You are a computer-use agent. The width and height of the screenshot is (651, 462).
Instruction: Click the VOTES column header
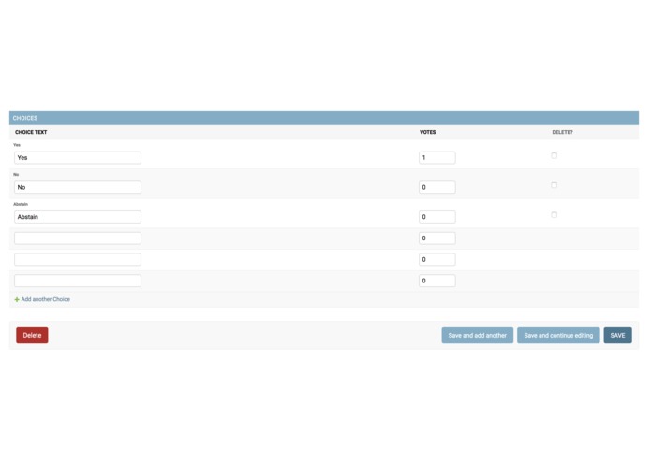[428, 132]
